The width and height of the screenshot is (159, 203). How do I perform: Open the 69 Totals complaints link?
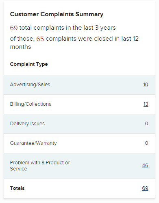coord(145,188)
